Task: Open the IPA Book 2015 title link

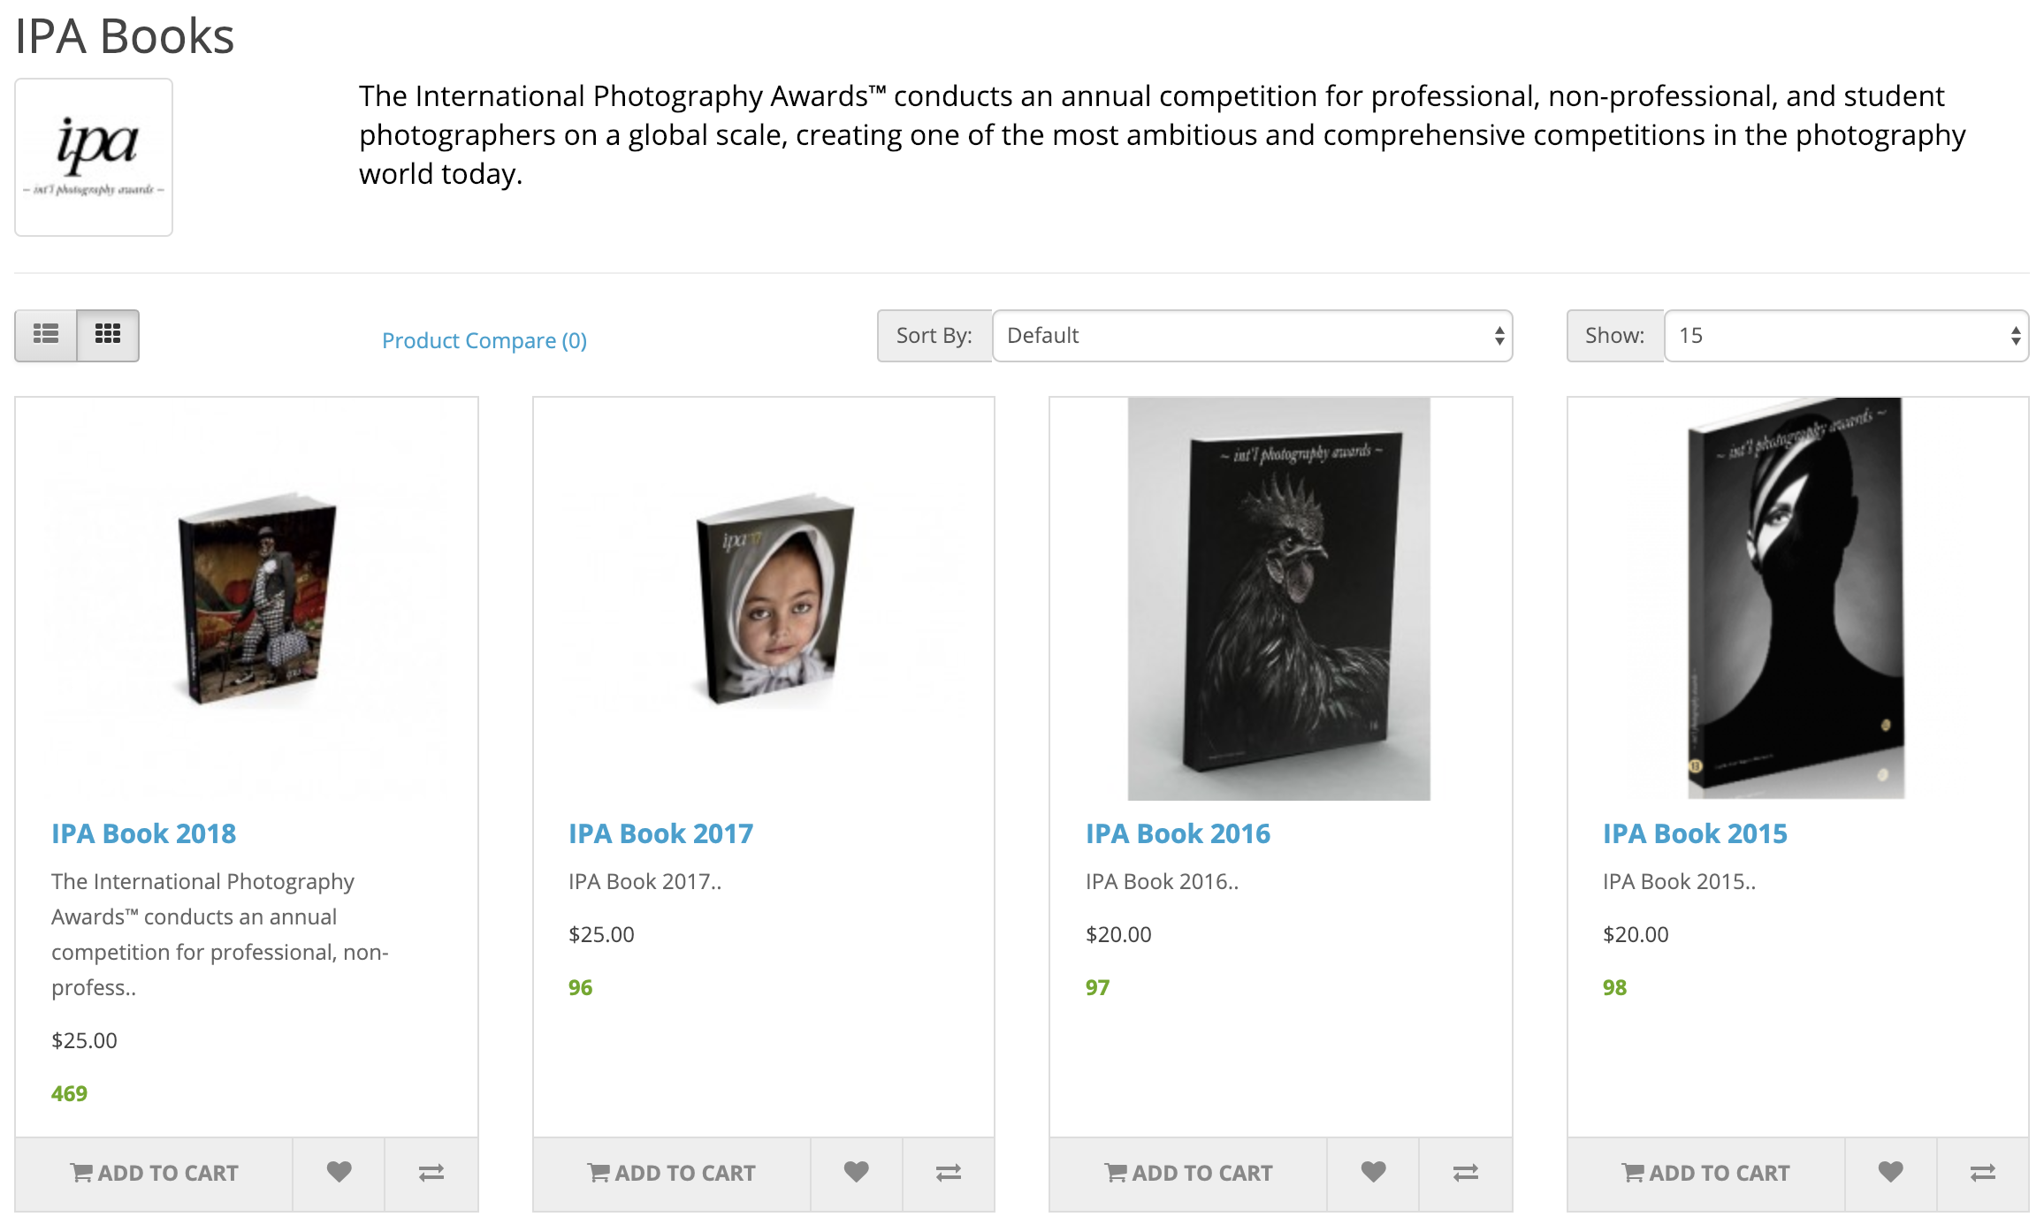Action: coord(1695,833)
